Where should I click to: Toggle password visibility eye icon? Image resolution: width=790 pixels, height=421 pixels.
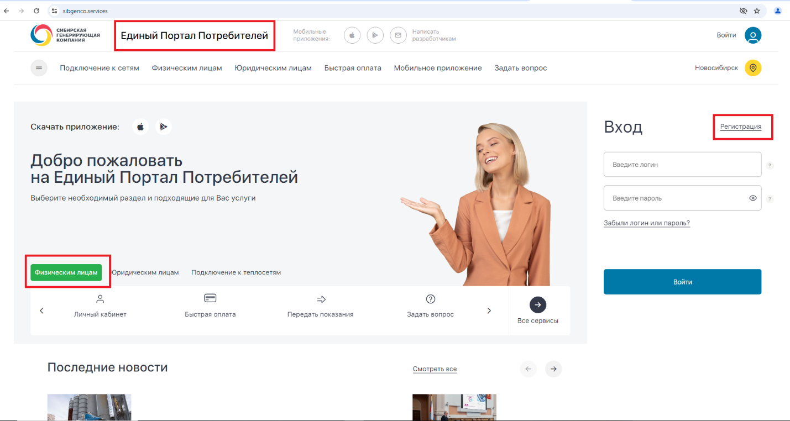(x=752, y=198)
